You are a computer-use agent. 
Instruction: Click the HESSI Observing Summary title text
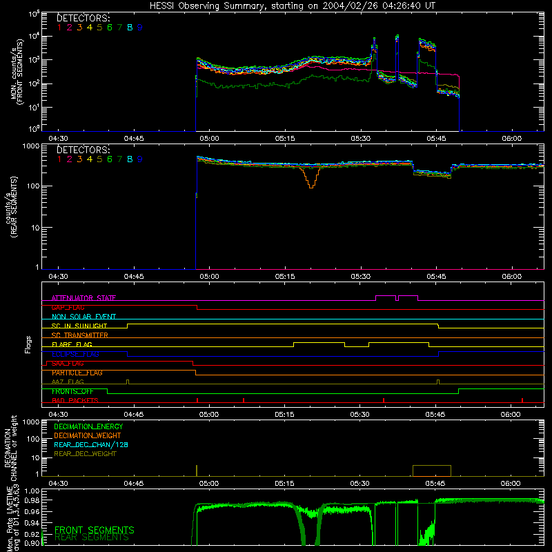click(x=292, y=6)
